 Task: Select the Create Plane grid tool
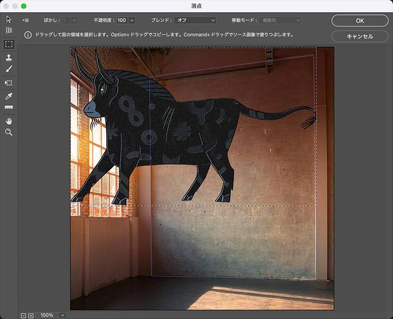click(x=8, y=31)
